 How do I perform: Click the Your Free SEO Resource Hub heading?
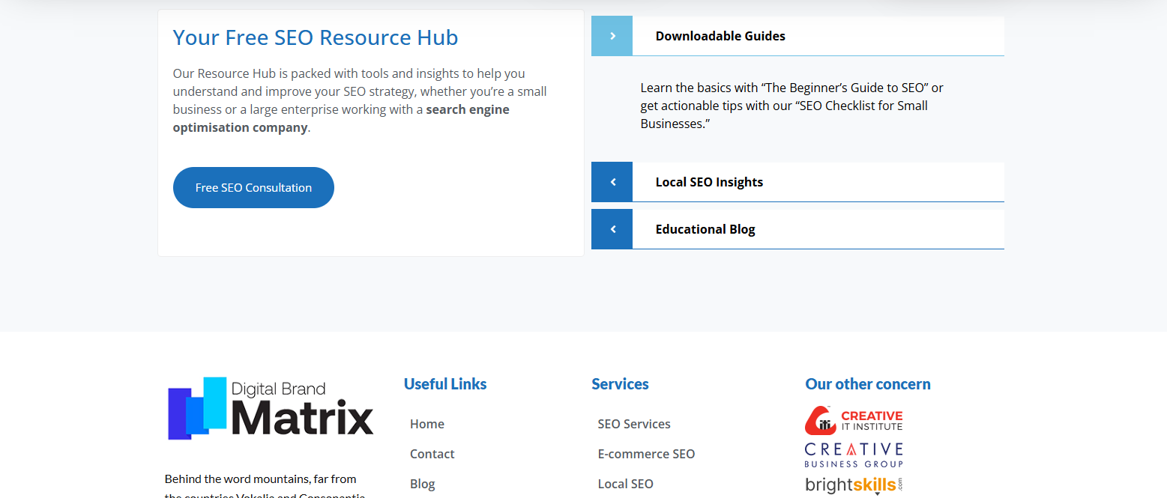tap(316, 37)
